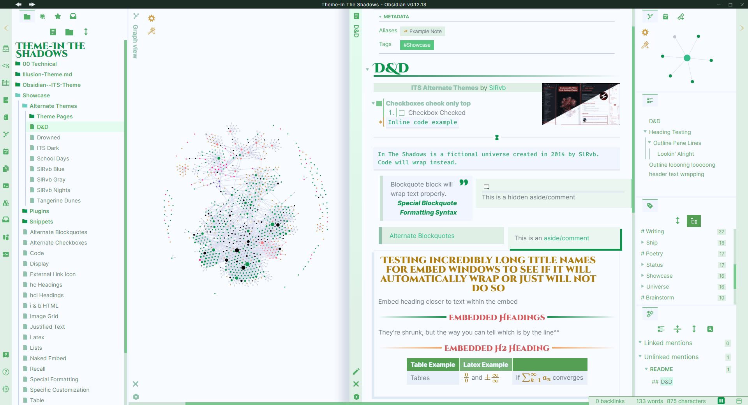Image resolution: width=748 pixels, height=405 pixels.
Task: Open the outgoing links tab in right sidebar
Action: coord(681,17)
